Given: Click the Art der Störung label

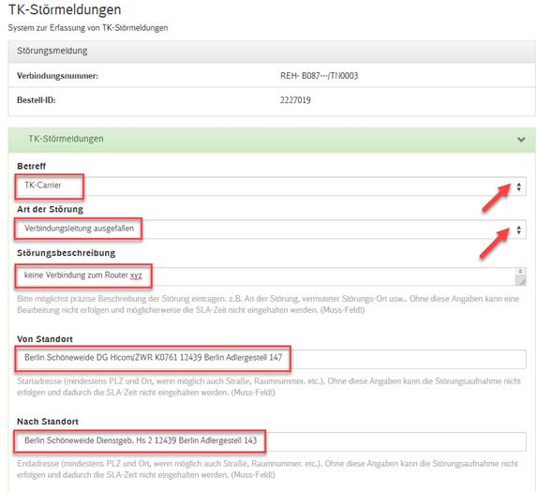Looking at the screenshot, I should tap(50, 209).
